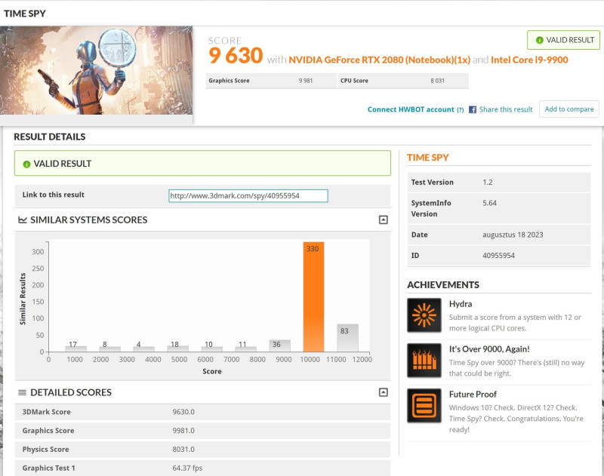The image size is (604, 476).
Task: Click the Link to this result label
Action: click(x=53, y=195)
